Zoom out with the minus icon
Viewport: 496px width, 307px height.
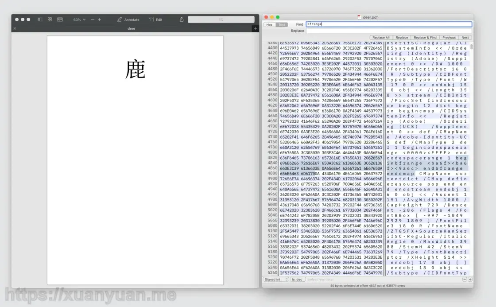click(x=93, y=19)
